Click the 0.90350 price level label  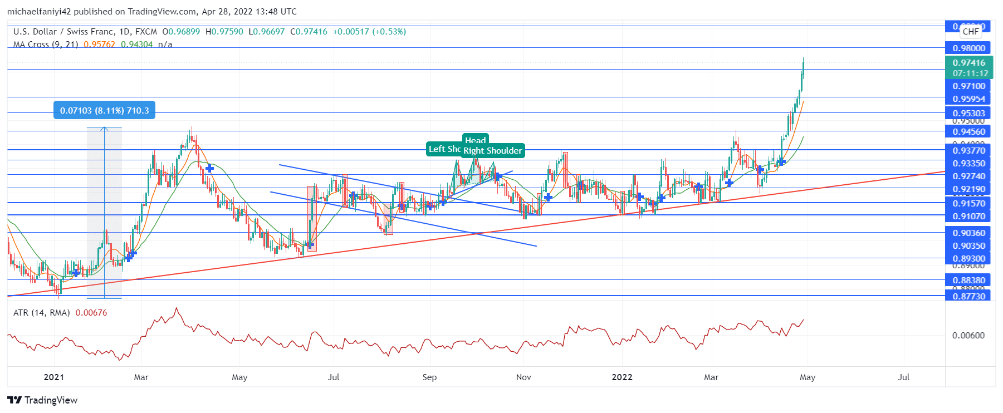tap(969, 245)
